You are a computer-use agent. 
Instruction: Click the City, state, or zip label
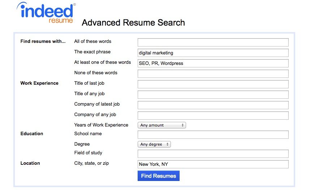[91, 163]
